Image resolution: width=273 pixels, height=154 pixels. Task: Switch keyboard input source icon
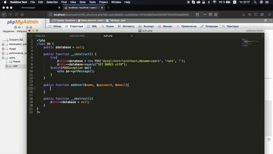[235, 2]
